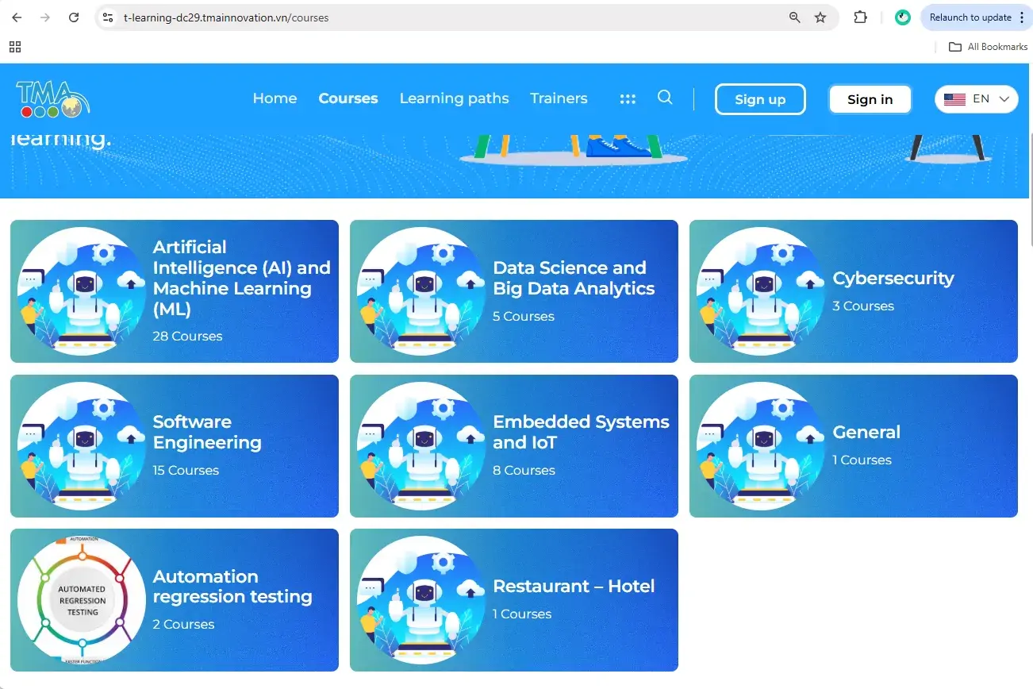Click the "2 Courses" count text
The image size is (1033, 689).
(x=184, y=624)
